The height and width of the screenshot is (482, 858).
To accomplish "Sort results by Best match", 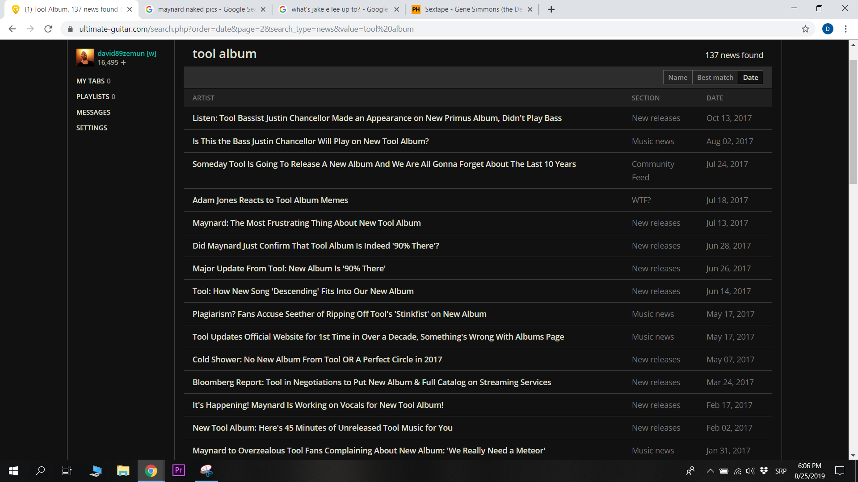I will pos(715,77).
